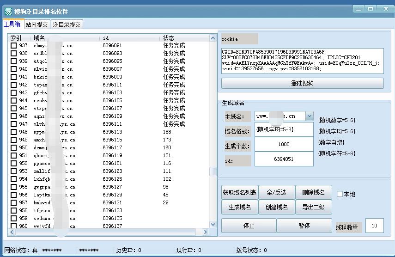The image size is (395, 257).
Task: Click the horizontal scroll left arrow
Action: (x=12, y=232)
